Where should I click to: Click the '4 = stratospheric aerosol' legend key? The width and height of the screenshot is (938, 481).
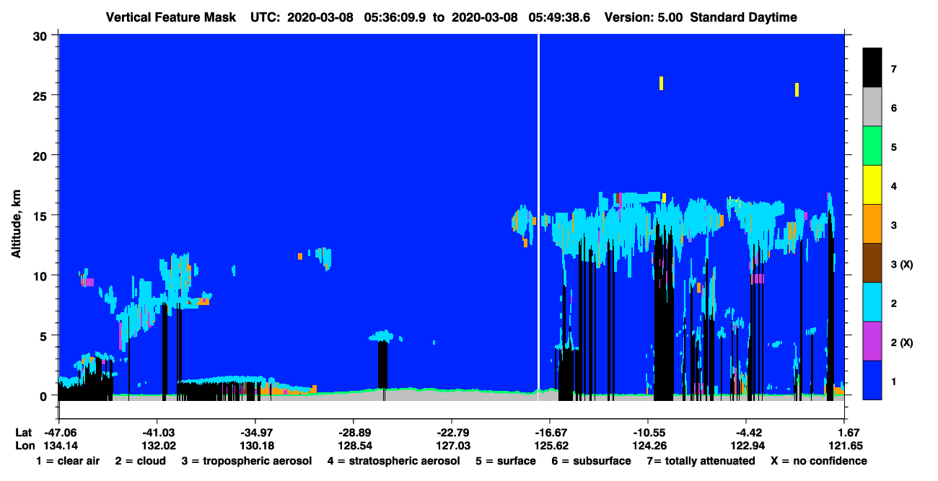393,461
